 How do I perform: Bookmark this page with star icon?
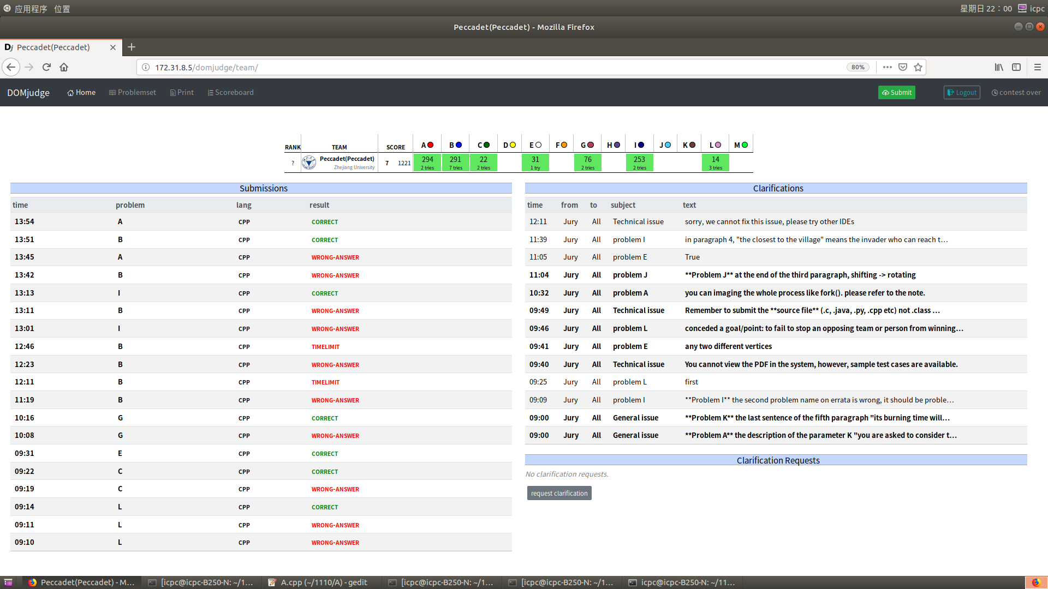point(918,67)
